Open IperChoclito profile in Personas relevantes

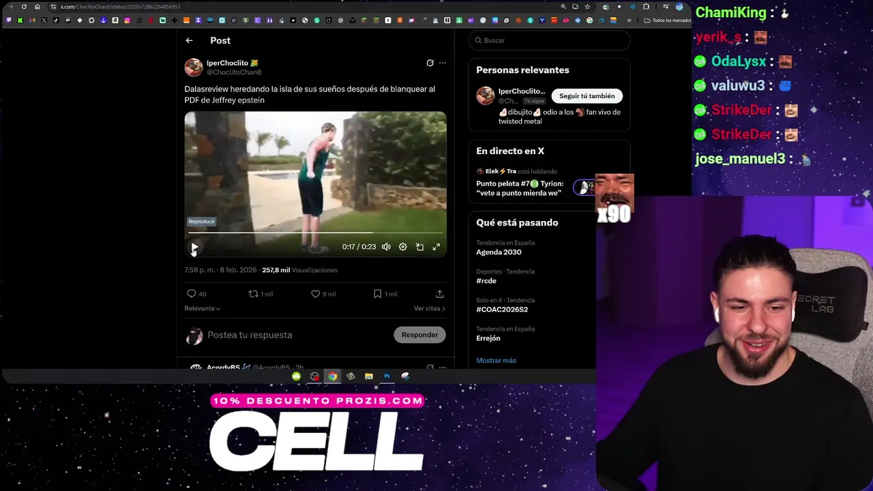pos(521,91)
